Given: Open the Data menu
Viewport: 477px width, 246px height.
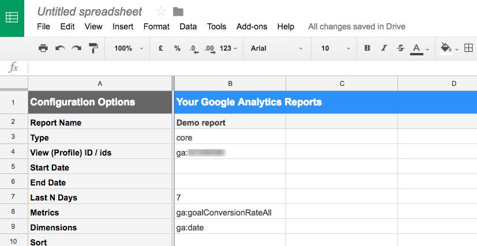Looking at the screenshot, I should (188, 27).
